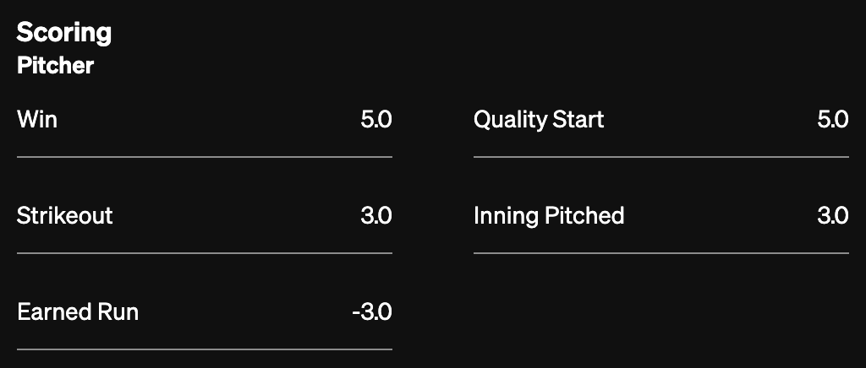Click the divider line under Inning Pitched row

click(x=661, y=253)
